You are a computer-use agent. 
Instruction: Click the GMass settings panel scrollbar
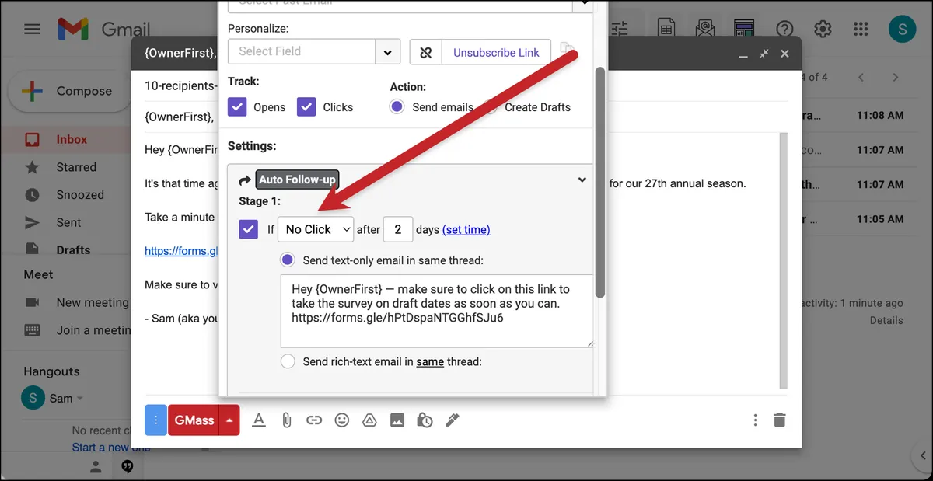(599, 183)
